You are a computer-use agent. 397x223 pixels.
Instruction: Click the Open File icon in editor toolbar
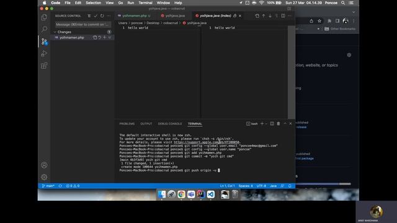coord(257,15)
